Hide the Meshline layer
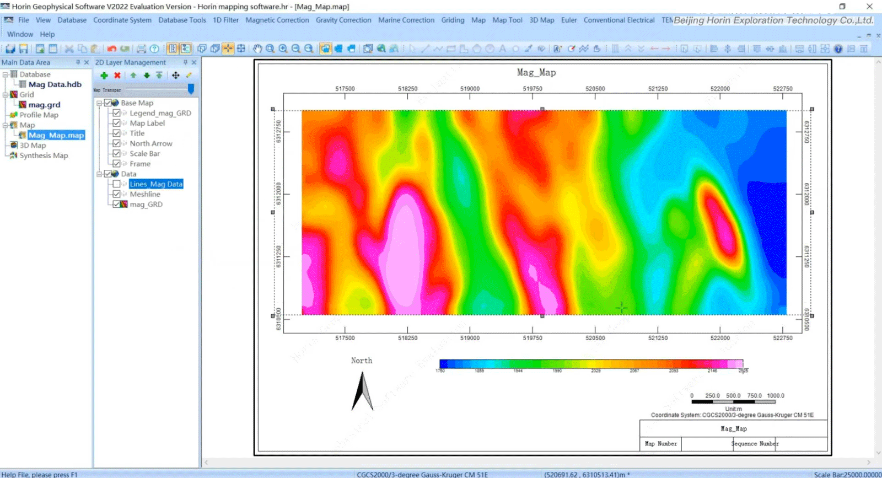Screen dimensions: 882x478 (x=116, y=194)
